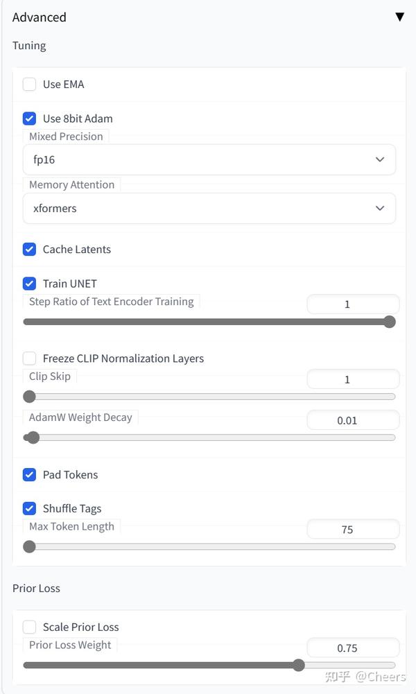The height and width of the screenshot is (694, 416).
Task: Enable the Use EMA checkbox
Action: point(29,85)
